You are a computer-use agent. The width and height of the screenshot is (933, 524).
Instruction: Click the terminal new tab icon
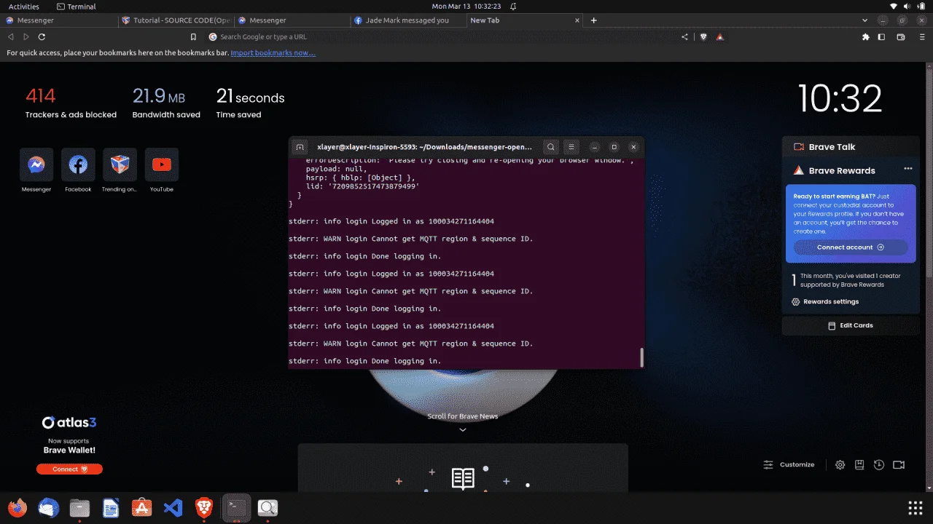point(300,147)
